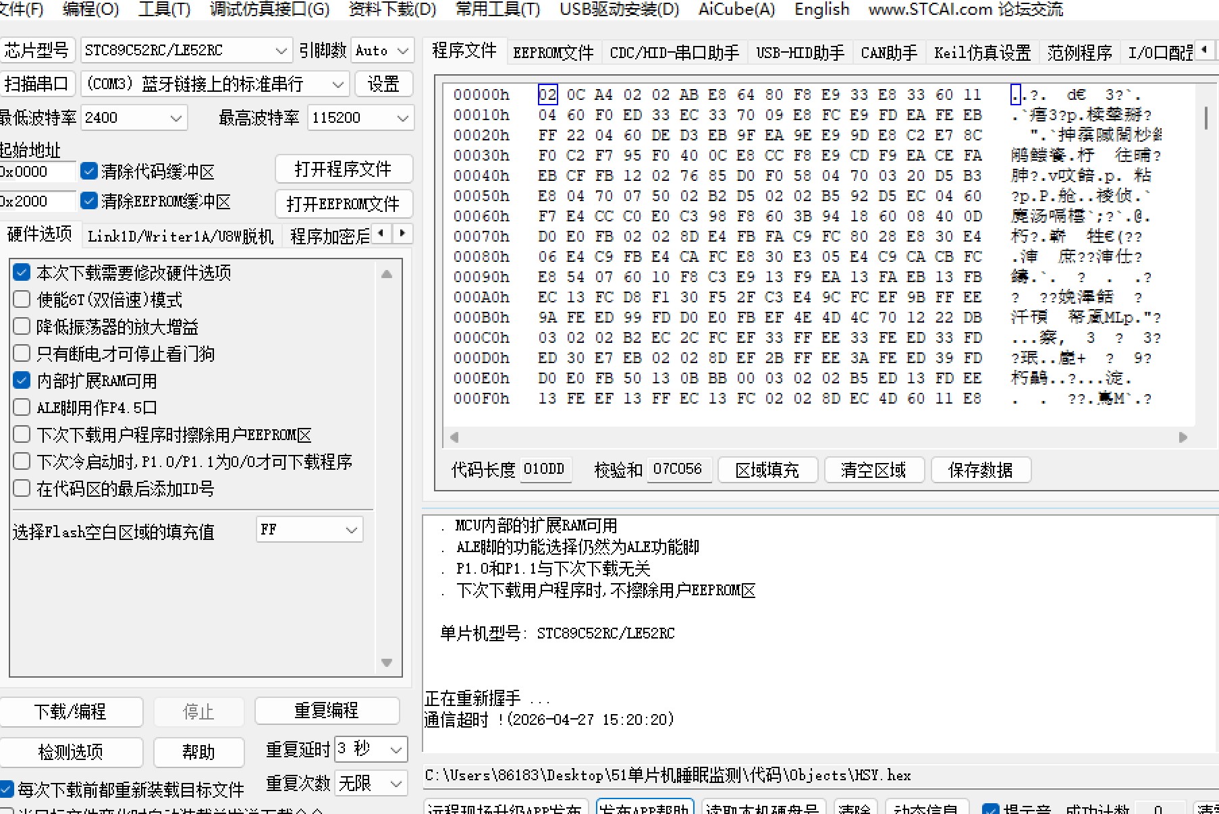Open Flash空白区域填充值 FF dropdown
This screenshot has height=814, width=1219.
(309, 529)
